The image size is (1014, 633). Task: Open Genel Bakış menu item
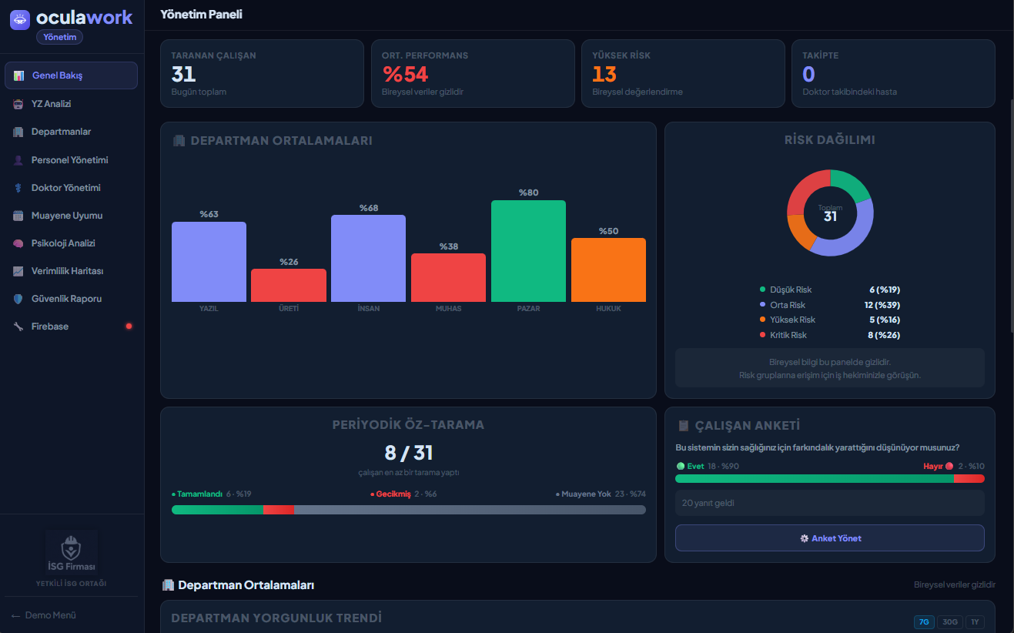tap(71, 75)
